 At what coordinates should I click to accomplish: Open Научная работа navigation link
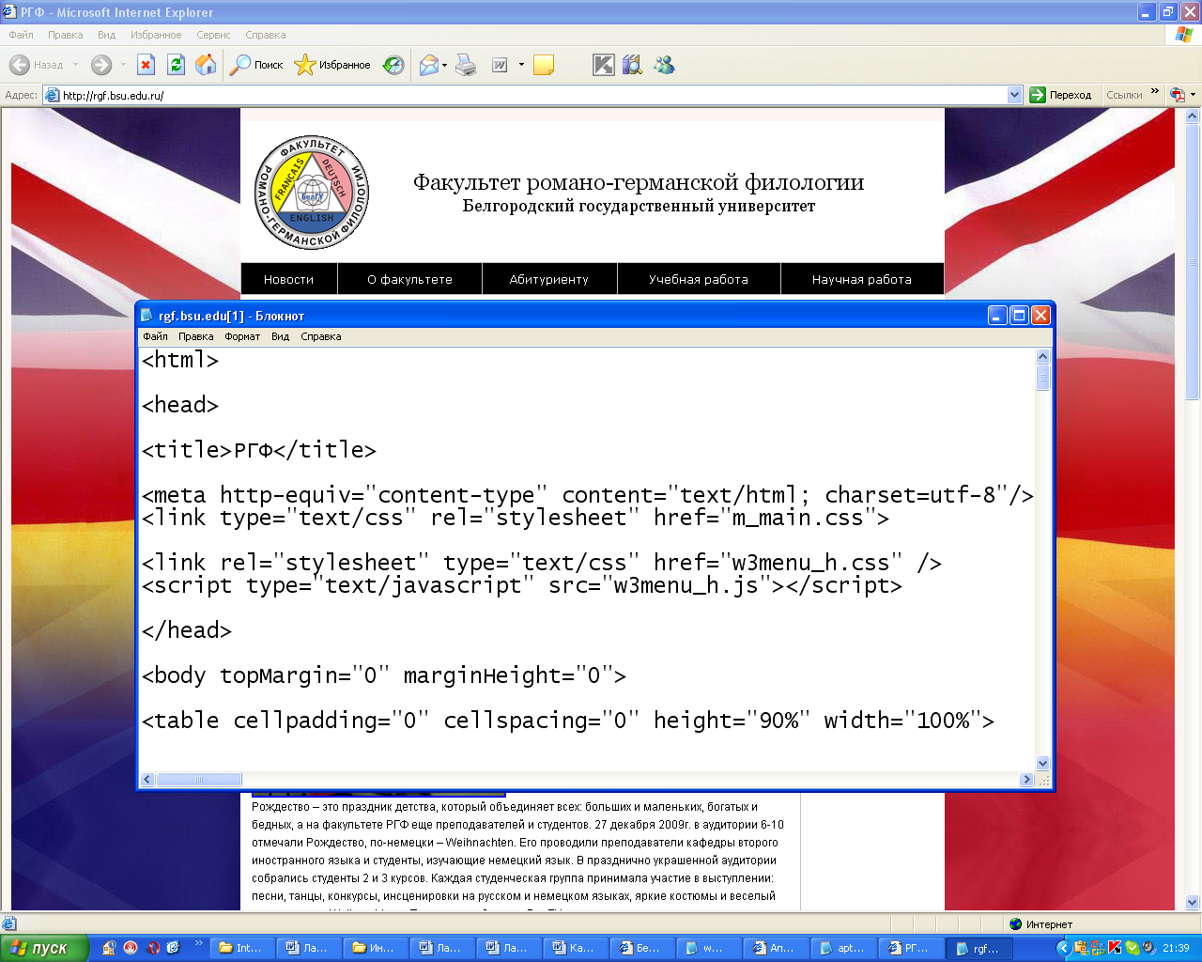[862, 279]
